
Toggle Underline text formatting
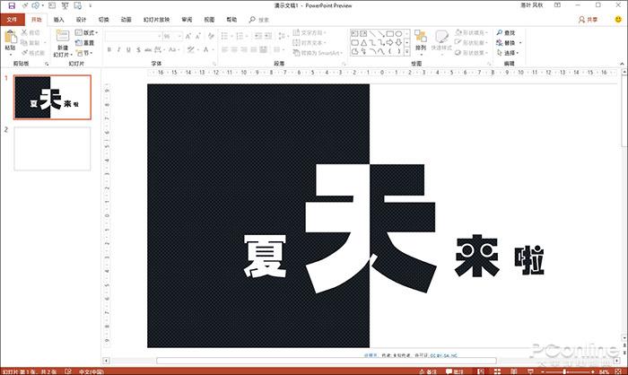(128, 50)
